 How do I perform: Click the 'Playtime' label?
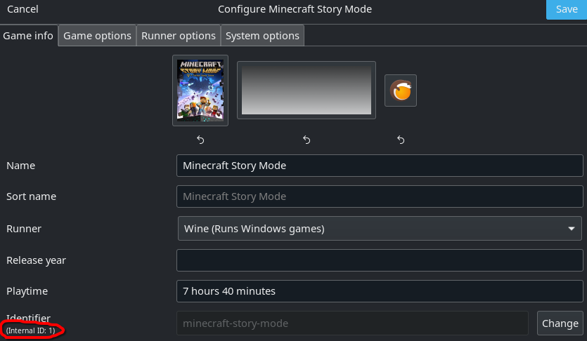click(x=27, y=291)
